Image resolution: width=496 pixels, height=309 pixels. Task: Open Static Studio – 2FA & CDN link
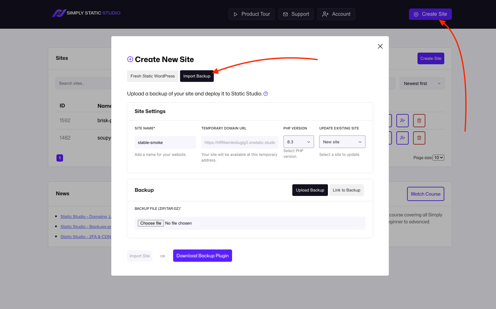coord(86,237)
